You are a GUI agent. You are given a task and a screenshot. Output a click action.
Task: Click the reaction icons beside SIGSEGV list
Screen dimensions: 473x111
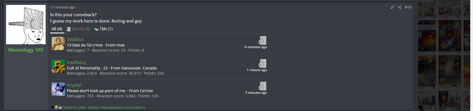point(56,107)
